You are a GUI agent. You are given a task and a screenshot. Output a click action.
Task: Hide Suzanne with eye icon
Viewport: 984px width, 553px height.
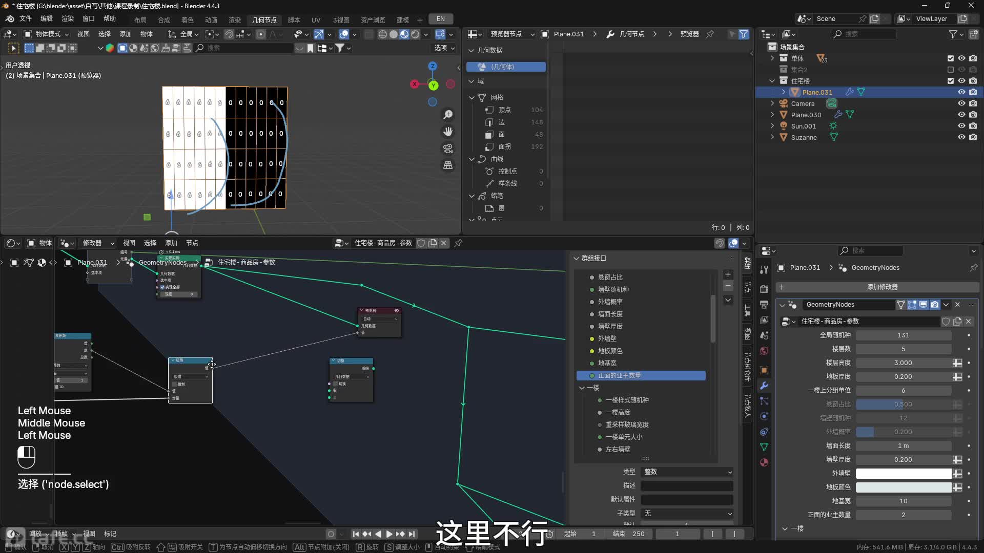click(x=961, y=137)
